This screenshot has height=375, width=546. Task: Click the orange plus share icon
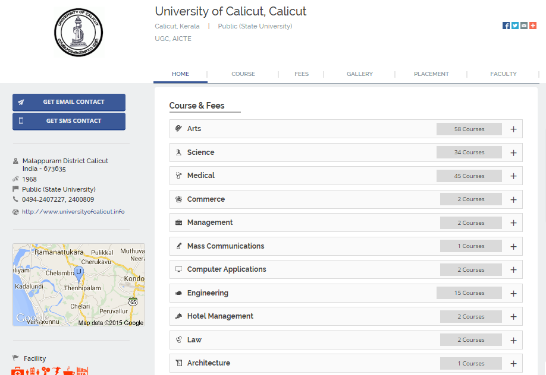533,26
